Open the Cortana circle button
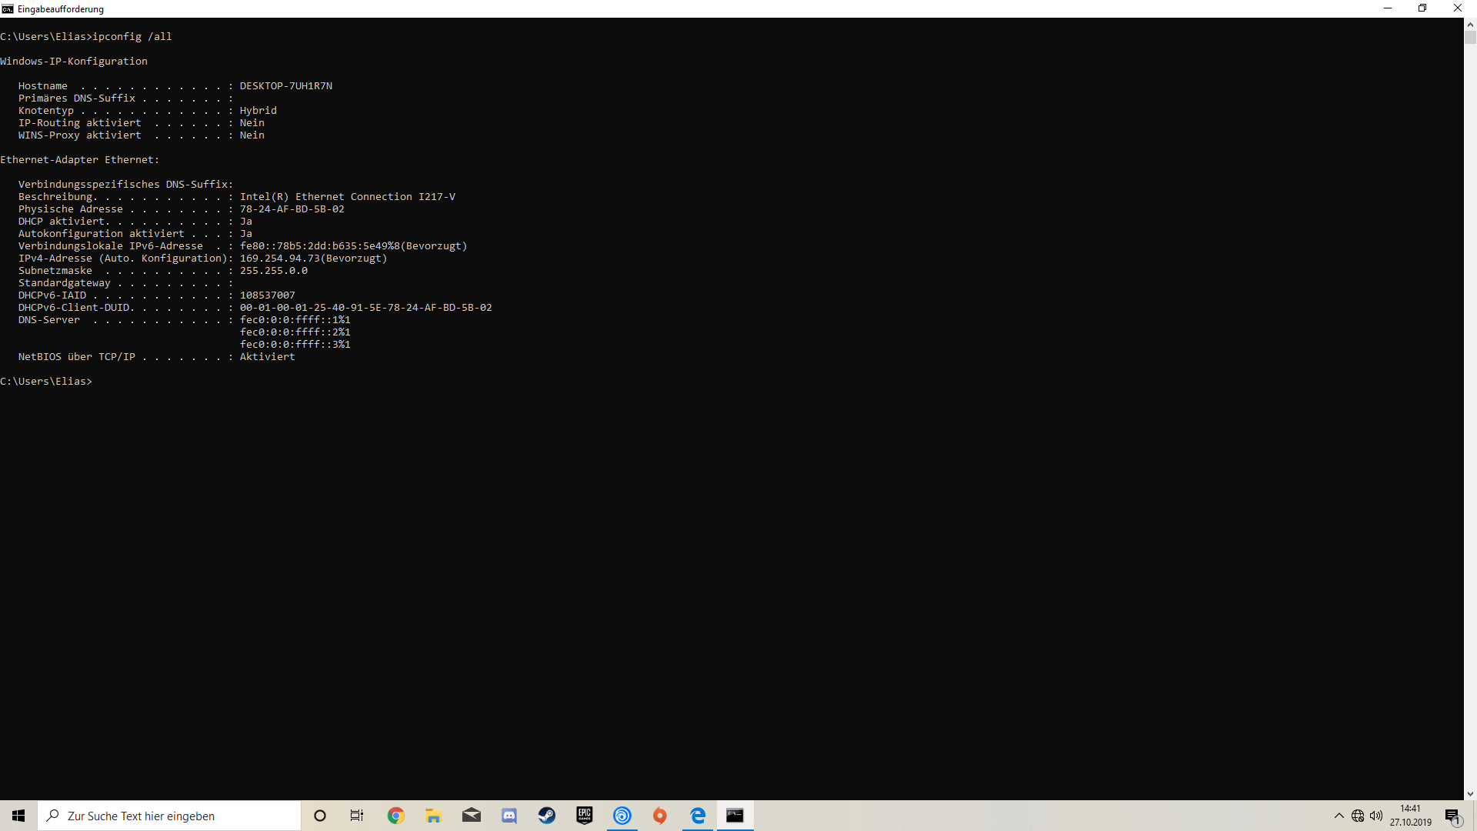The width and height of the screenshot is (1477, 831). click(x=320, y=816)
